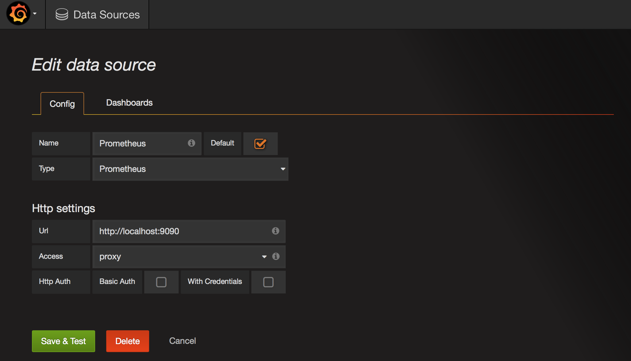Open the Type dropdown showing Prometheus
Screen dimensions: 631x361
pos(190,169)
